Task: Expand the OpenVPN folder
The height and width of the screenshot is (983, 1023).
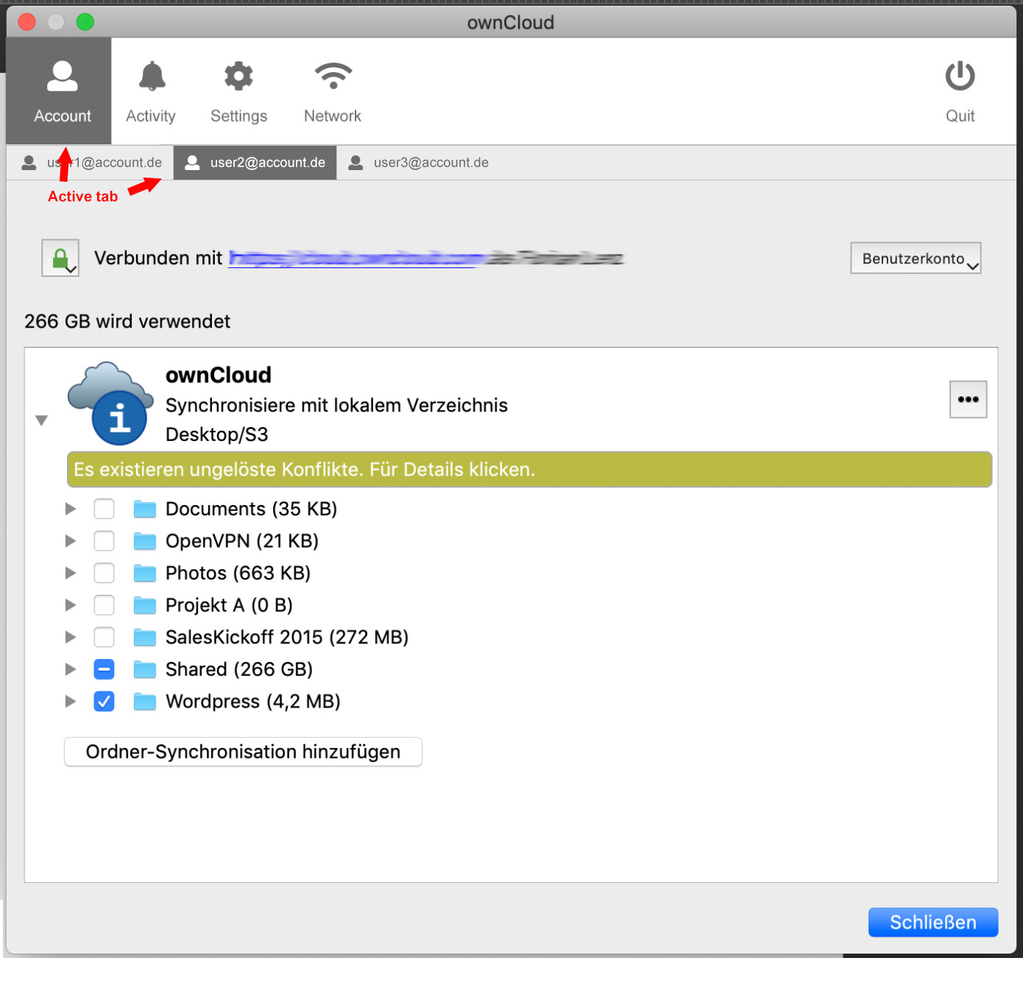Action: pos(71,541)
